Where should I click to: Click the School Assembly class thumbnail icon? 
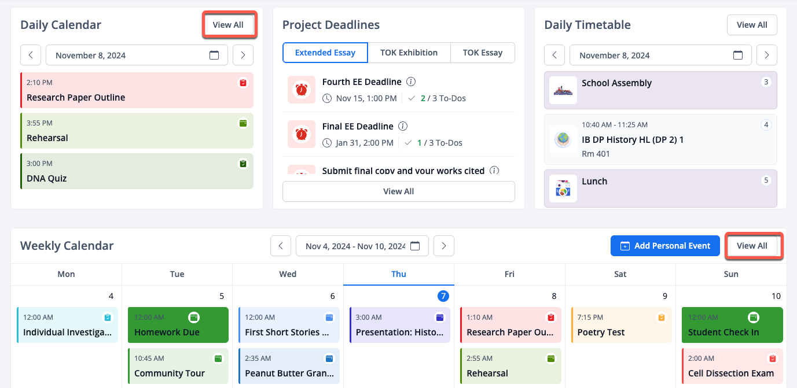pyautogui.click(x=563, y=90)
